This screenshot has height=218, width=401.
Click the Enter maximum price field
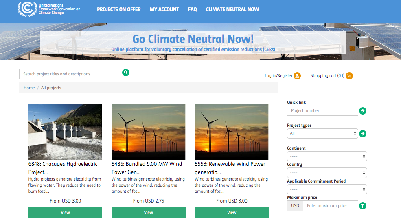(330, 206)
